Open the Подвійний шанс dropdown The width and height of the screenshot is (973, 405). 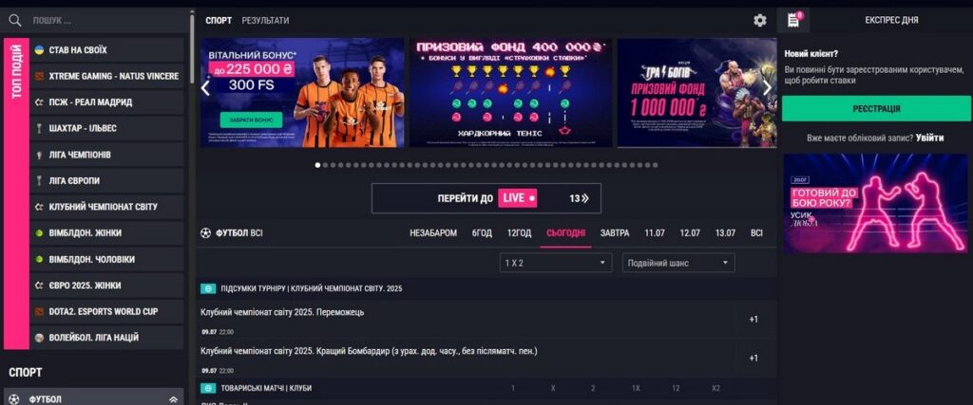[x=678, y=263]
